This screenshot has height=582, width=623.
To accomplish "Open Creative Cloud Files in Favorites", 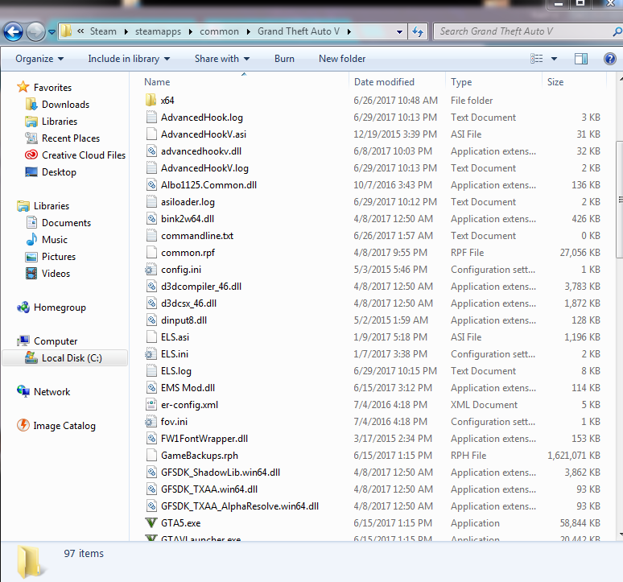I will [x=84, y=155].
